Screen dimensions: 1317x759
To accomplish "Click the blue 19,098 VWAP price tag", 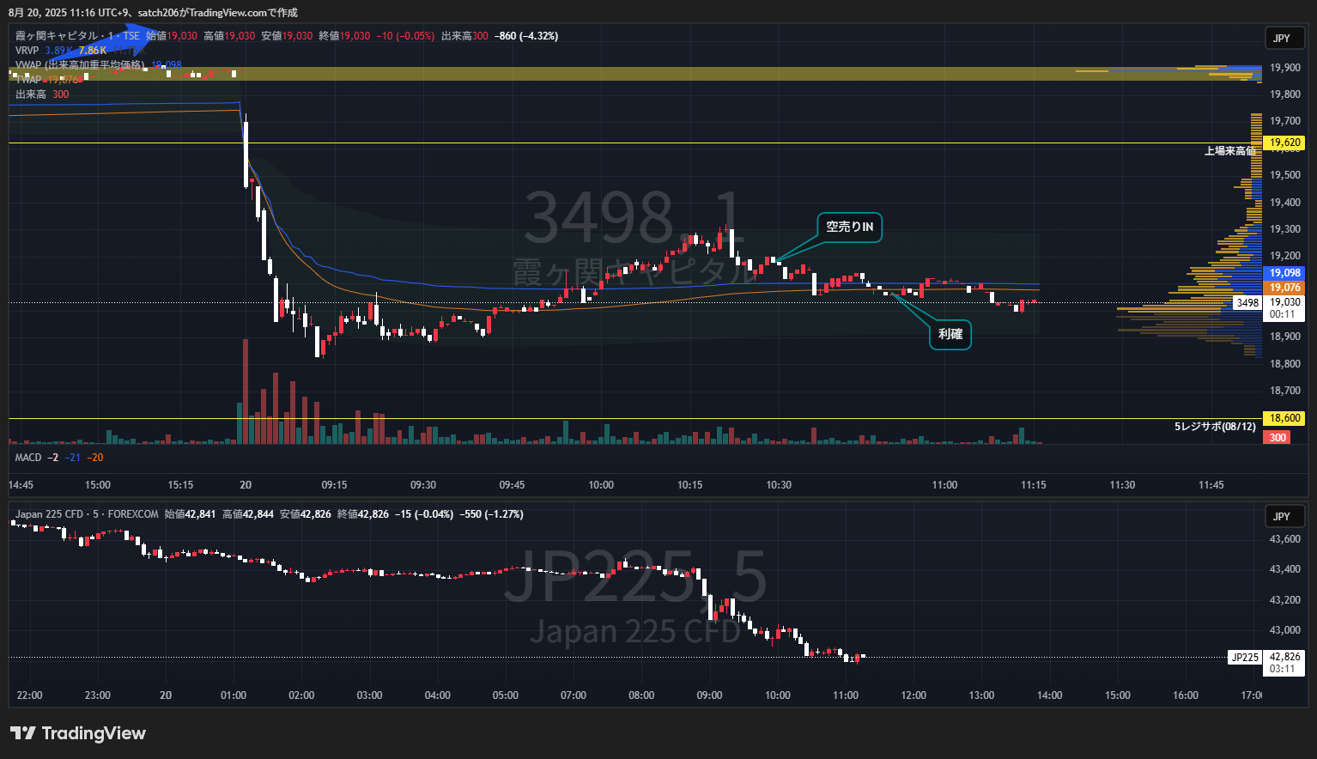I will click(1285, 273).
